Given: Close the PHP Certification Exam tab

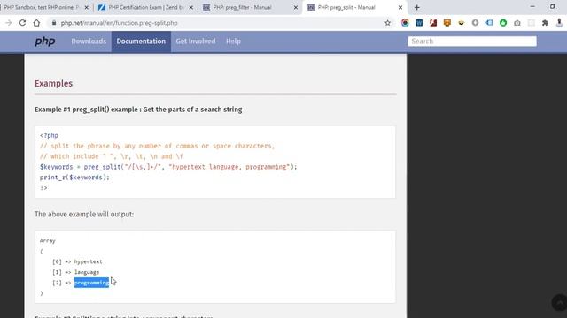Looking at the screenshot, I should 191,7.
